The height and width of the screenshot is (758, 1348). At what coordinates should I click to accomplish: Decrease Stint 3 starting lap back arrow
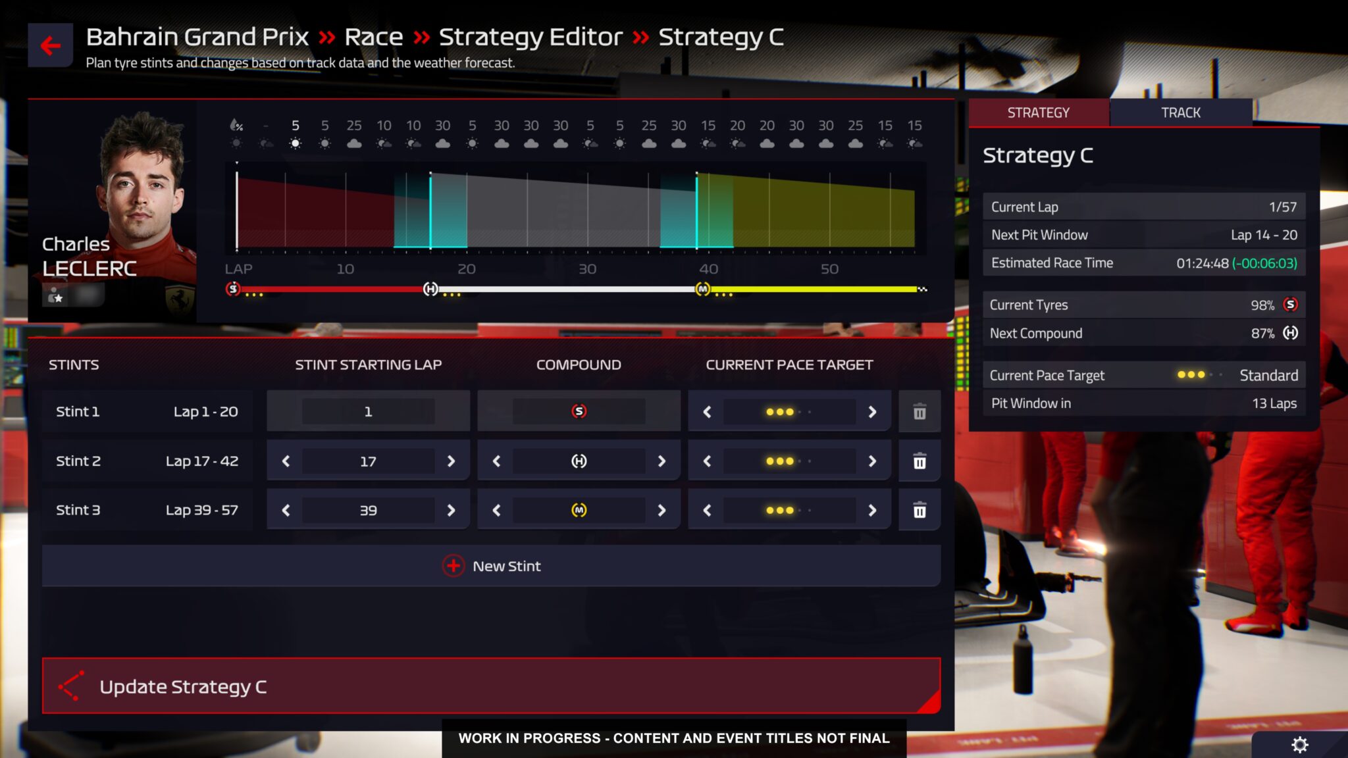(x=285, y=510)
